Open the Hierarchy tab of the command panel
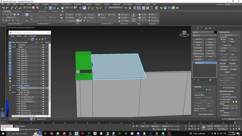 coord(202,28)
